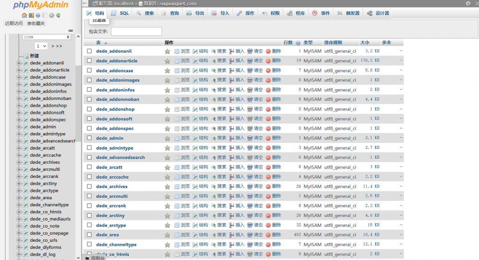Check the dede_addonimages row checkbox

click(x=89, y=80)
